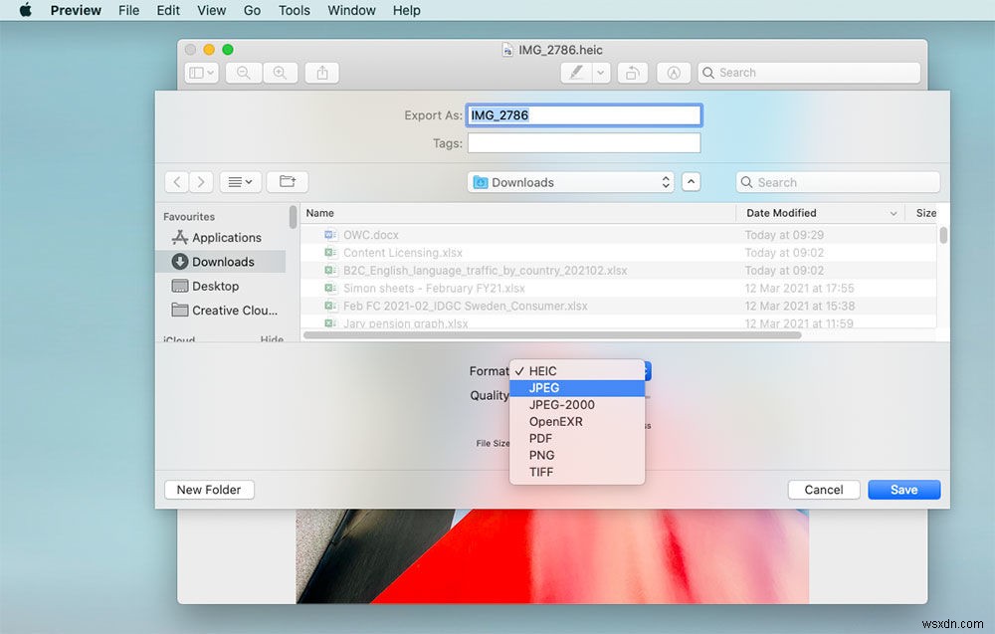Open the Tools menu

coord(293,10)
